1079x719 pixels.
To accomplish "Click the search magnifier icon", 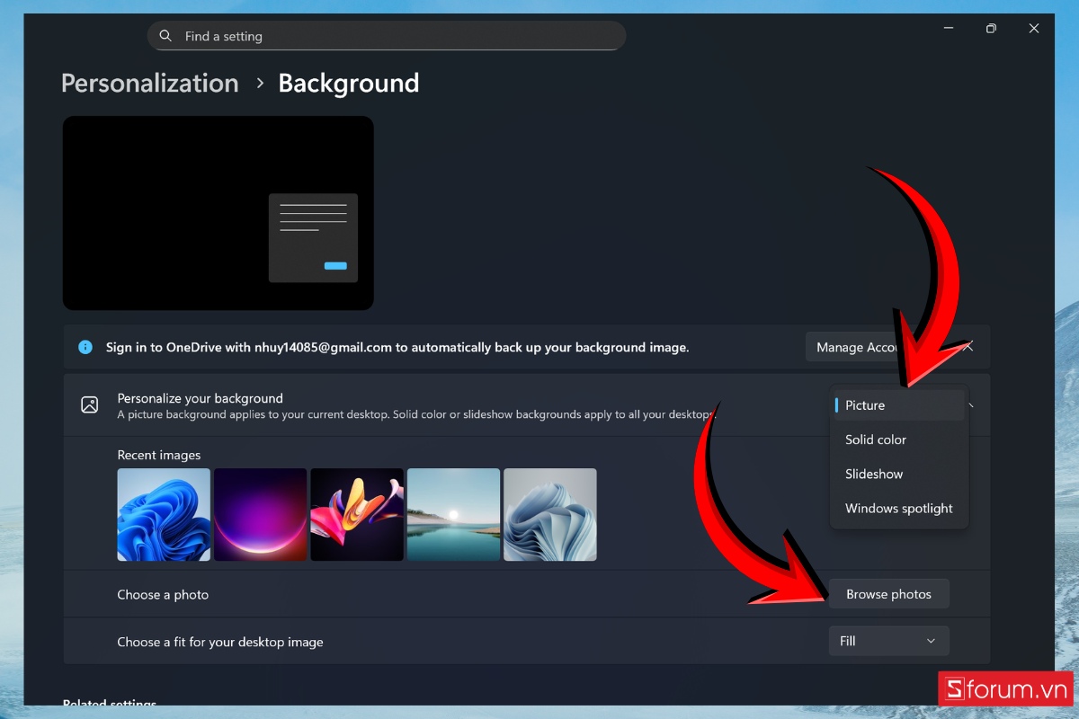I will click(x=165, y=36).
